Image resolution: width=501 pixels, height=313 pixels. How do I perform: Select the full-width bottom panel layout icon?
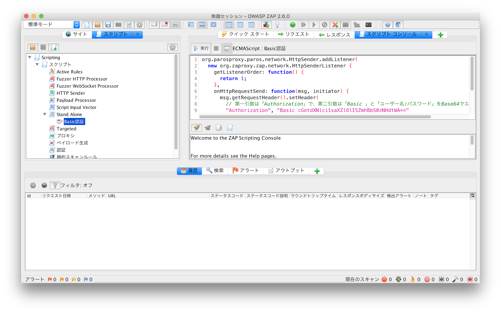(x=202, y=25)
